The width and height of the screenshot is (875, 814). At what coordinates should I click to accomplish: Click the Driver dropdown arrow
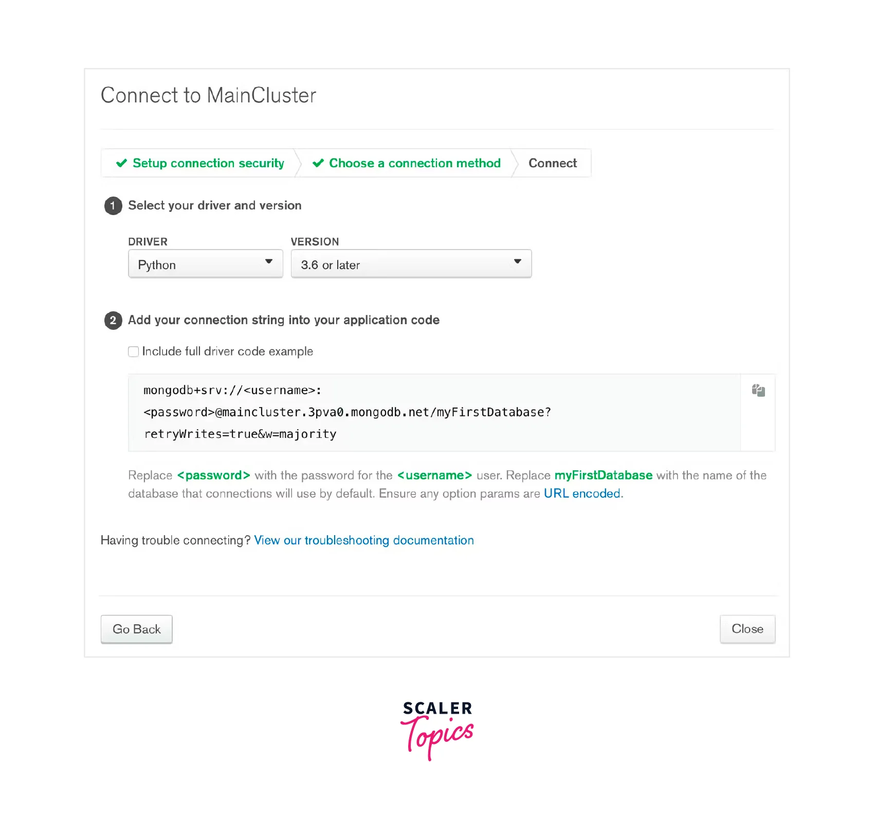click(268, 262)
